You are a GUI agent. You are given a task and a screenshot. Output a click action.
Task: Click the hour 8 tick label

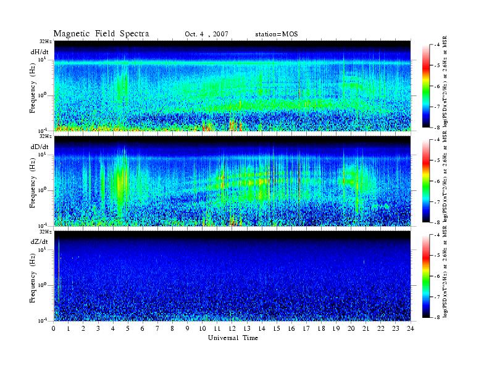point(172,328)
